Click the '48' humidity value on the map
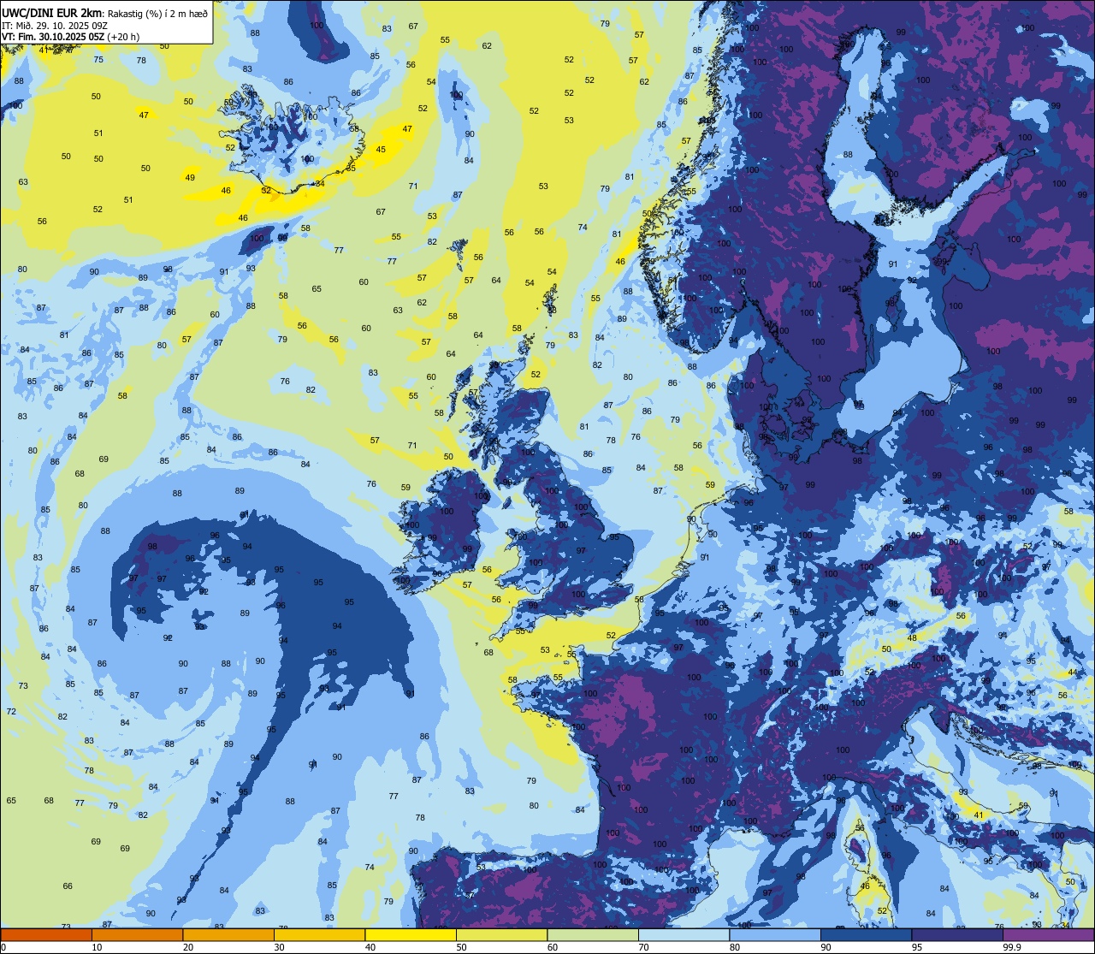This screenshot has width=1095, height=954. [x=912, y=638]
